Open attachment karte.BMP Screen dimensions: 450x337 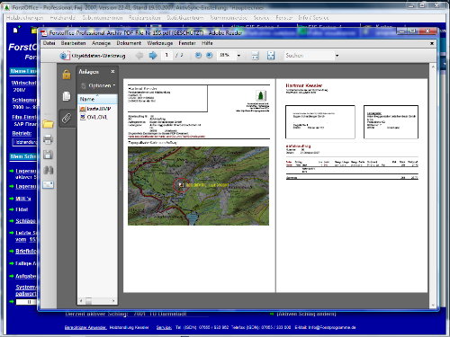pyautogui.click(x=95, y=109)
